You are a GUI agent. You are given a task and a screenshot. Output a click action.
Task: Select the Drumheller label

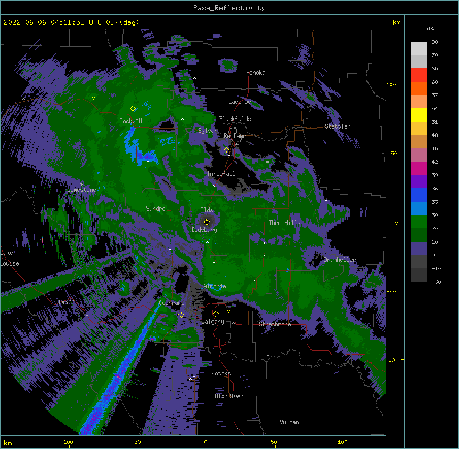pos(340,260)
